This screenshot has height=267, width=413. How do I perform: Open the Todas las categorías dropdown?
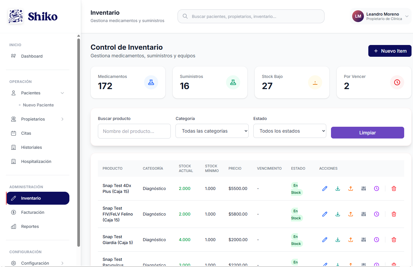point(212,131)
